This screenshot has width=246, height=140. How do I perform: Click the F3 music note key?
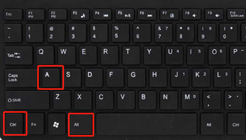coord(80,14)
